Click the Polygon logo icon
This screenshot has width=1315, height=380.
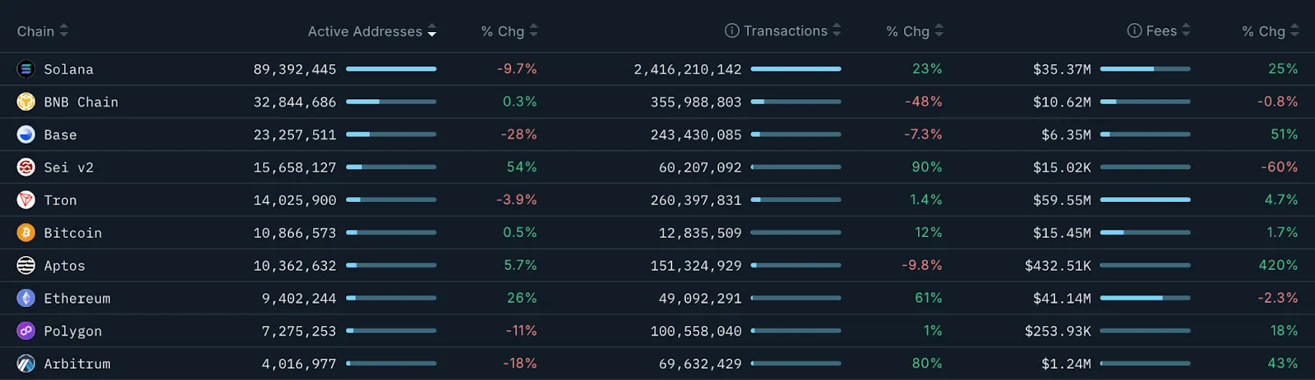25,332
